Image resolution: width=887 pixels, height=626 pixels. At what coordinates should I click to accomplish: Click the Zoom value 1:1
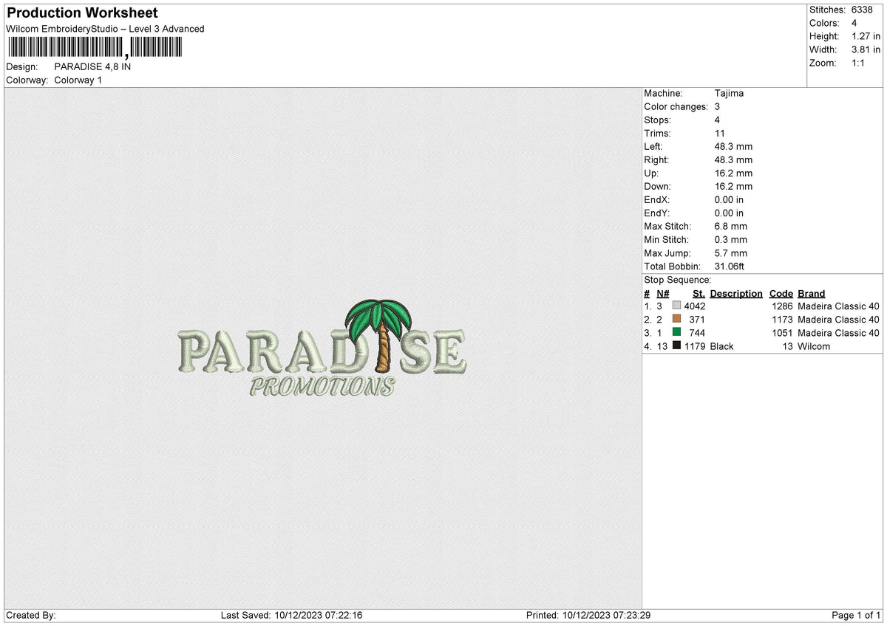pos(859,63)
